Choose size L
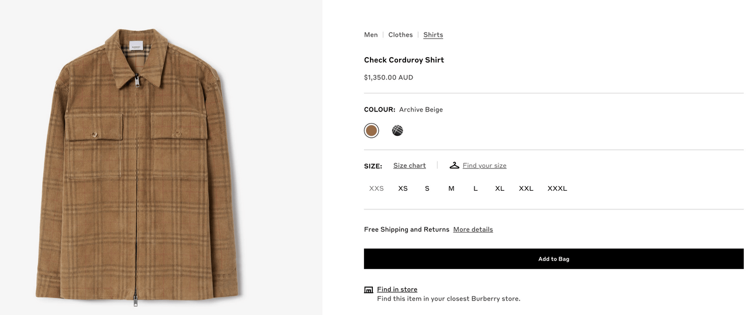The height and width of the screenshot is (315, 748). [476, 188]
